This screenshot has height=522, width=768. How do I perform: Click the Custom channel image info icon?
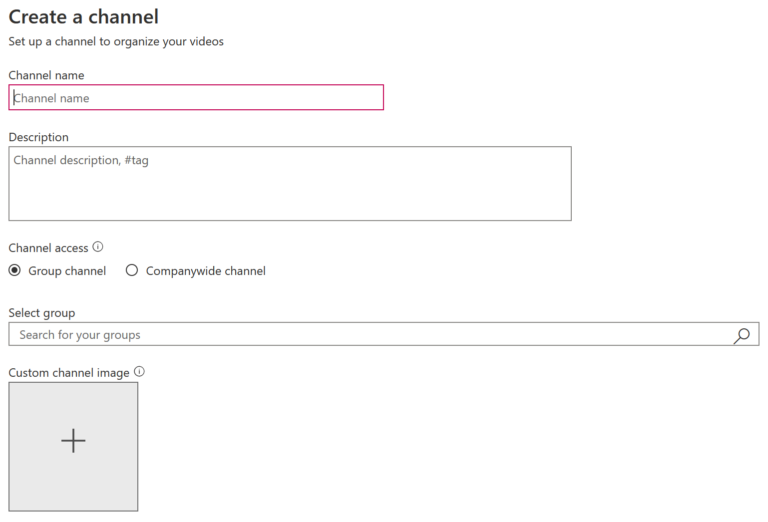pos(140,371)
